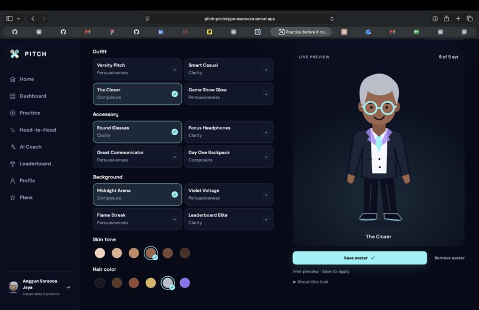Select the Varsity Pitch outfit
Screen dimensions: 479x310
[x=137, y=69]
